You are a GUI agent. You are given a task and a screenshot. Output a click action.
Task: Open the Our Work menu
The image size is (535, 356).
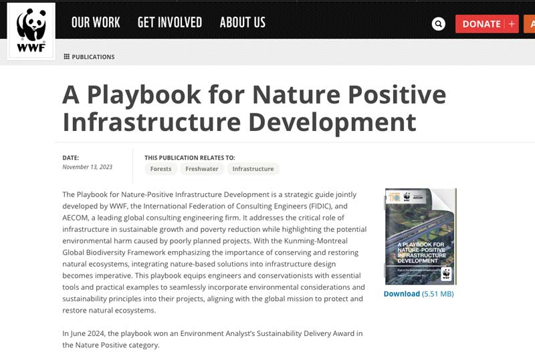(x=96, y=22)
